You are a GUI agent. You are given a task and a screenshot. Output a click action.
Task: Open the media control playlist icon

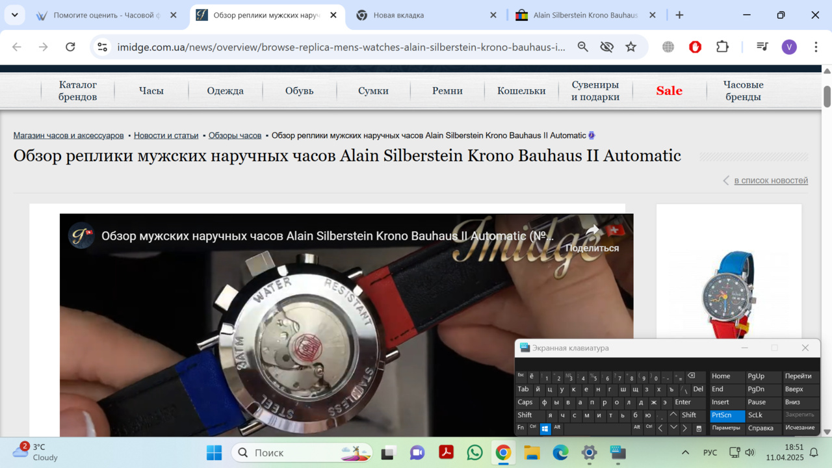(x=762, y=47)
